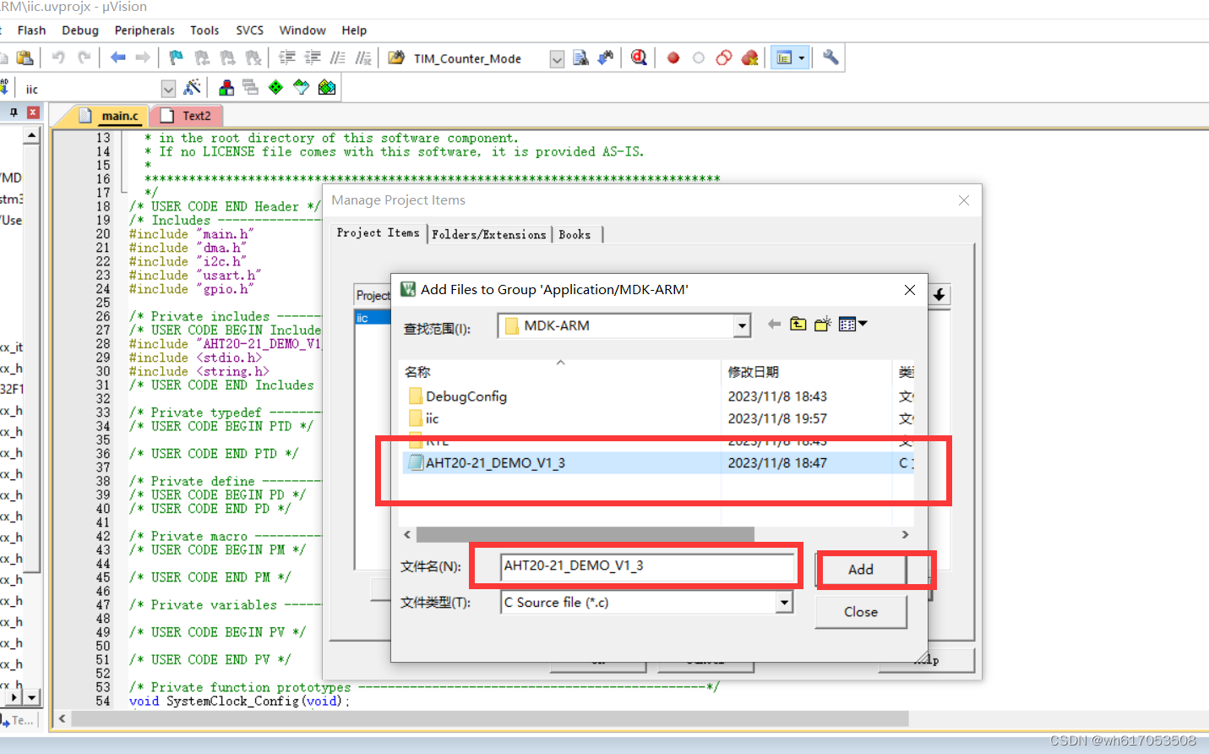This screenshot has width=1209, height=754.
Task: Click the move-down arrow in Manage Project Items
Action: click(939, 294)
